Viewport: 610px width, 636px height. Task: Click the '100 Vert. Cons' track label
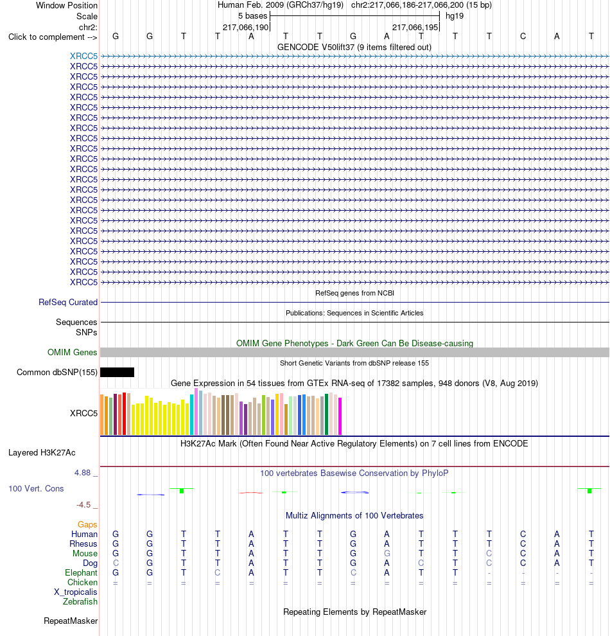click(36, 488)
